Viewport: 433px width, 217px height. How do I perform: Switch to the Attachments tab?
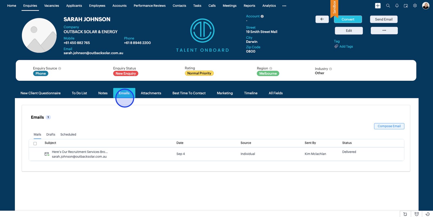pyautogui.click(x=151, y=93)
